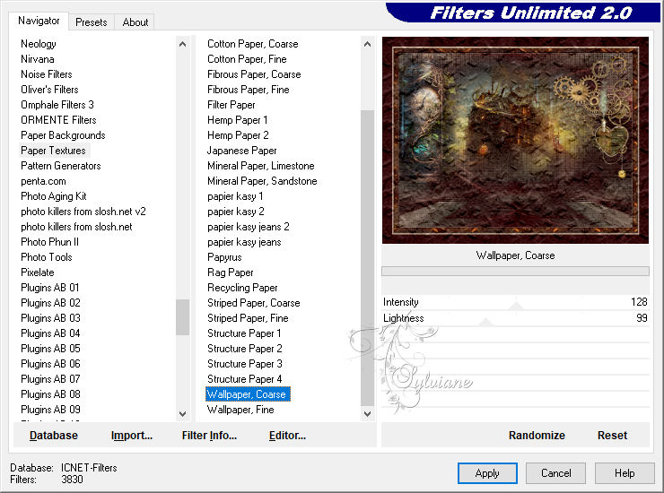Reset filter settings
The image size is (664, 493).
tap(612, 436)
